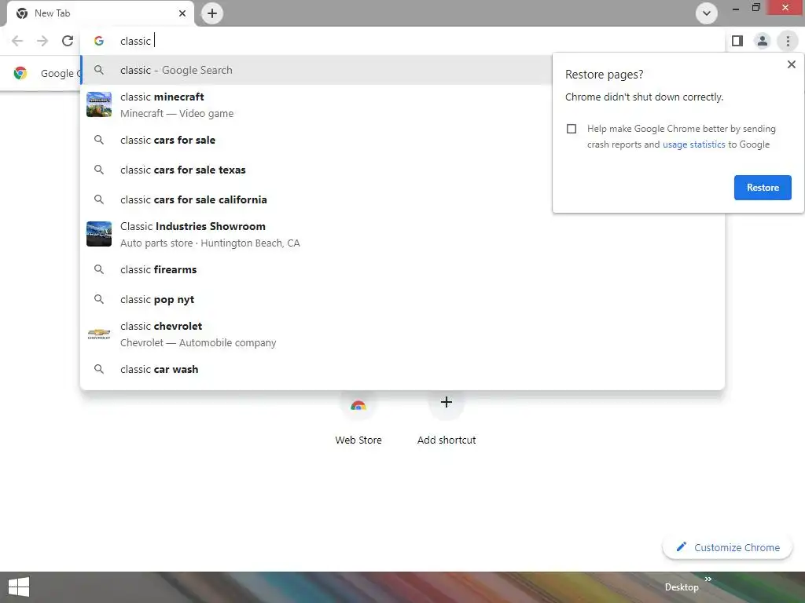Open the Windows Start menu

pos(19,587)
